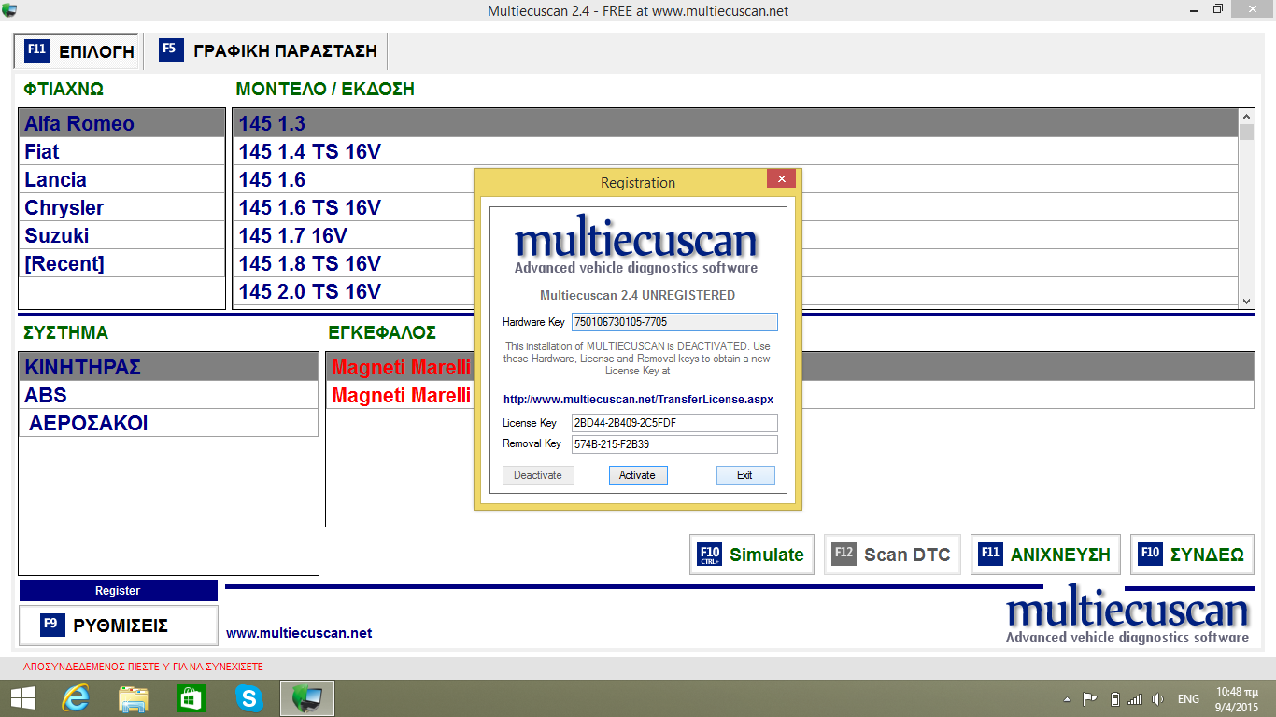Open the TransferLicense.aspx link
1276x717 pixels.
click(x=638, y=399)
